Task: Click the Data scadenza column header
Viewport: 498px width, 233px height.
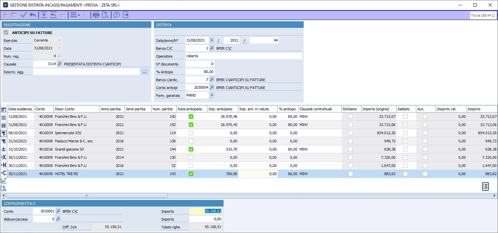Action: coord(20,109)
